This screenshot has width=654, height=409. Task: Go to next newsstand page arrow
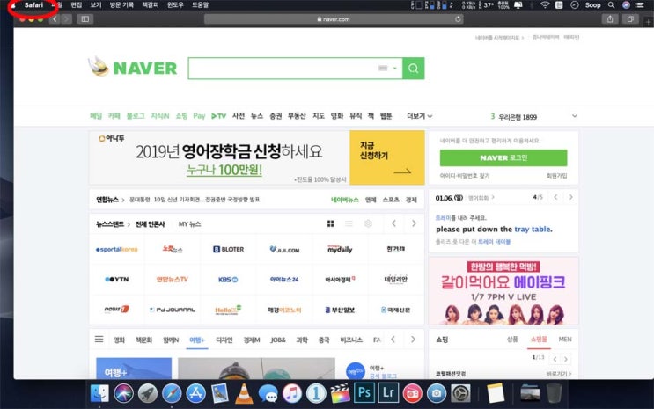coord(414,224)
